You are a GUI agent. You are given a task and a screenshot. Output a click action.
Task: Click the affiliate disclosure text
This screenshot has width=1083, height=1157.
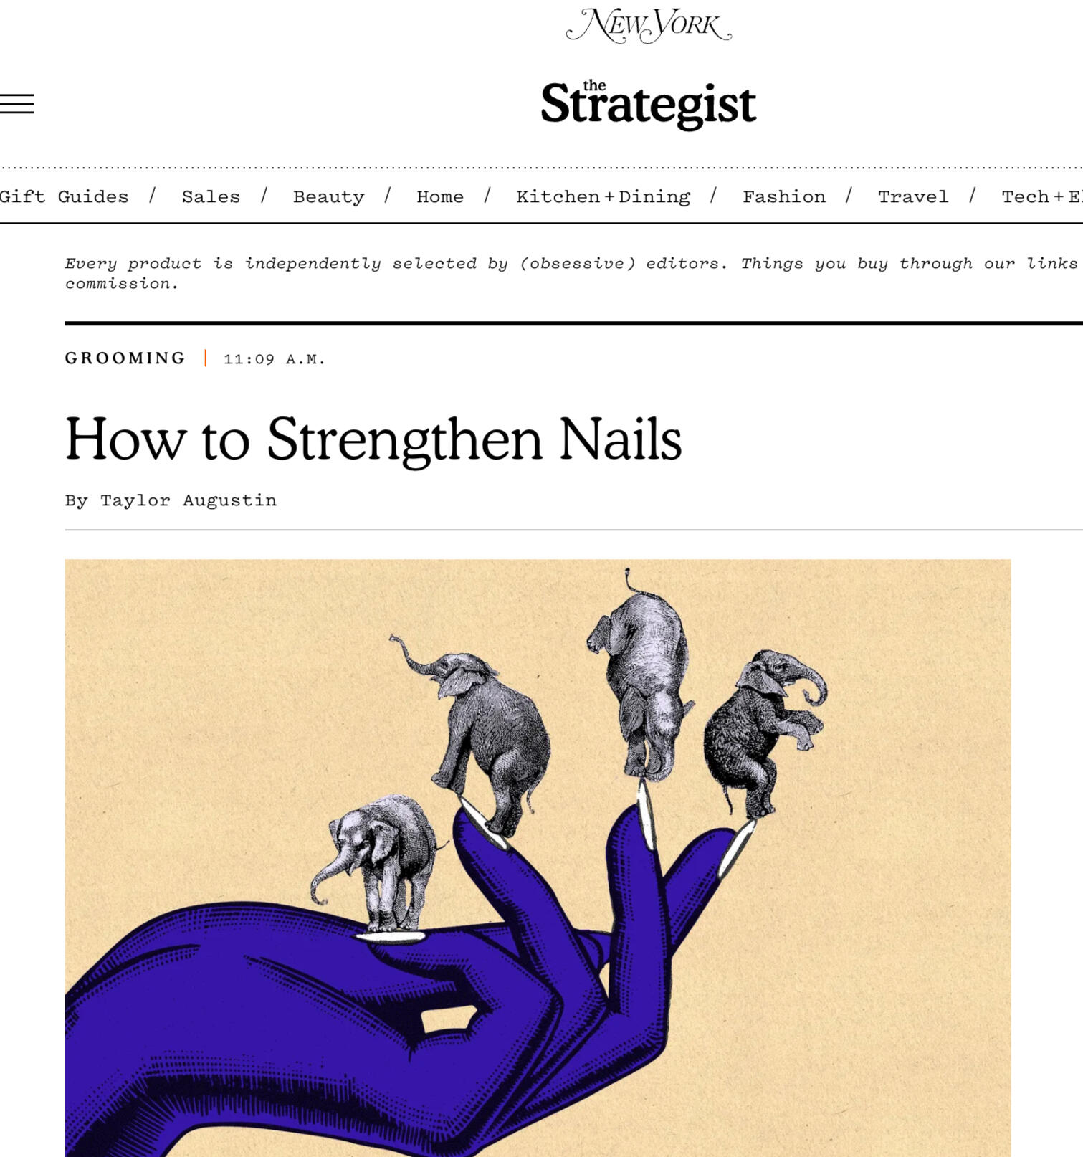pos(573,273)
